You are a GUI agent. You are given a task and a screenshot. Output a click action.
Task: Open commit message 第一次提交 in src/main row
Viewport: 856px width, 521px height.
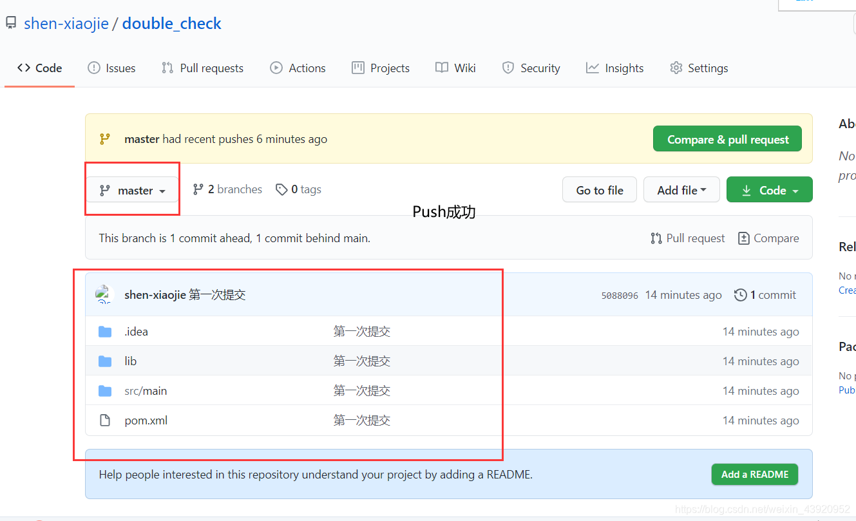pos(362,391)
